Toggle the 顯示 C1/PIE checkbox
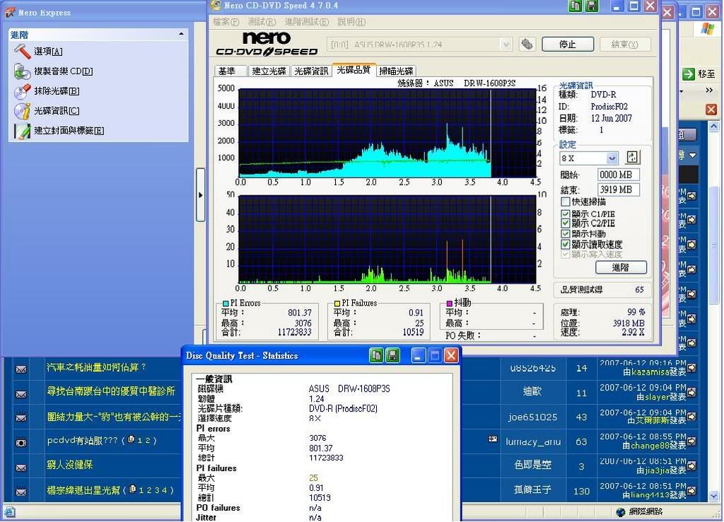724x522 pixels. [x=565, y=214]
